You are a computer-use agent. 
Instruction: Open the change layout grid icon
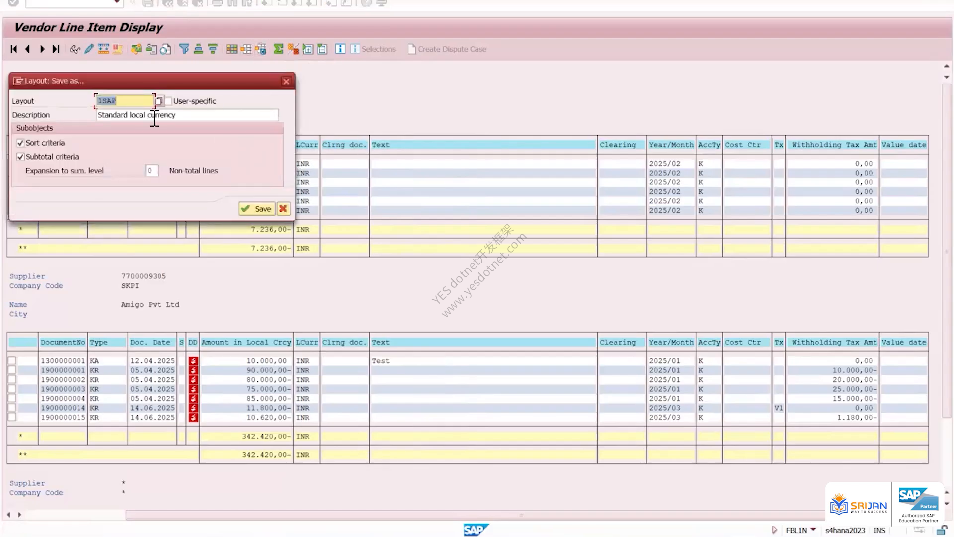tap(232, 49)
